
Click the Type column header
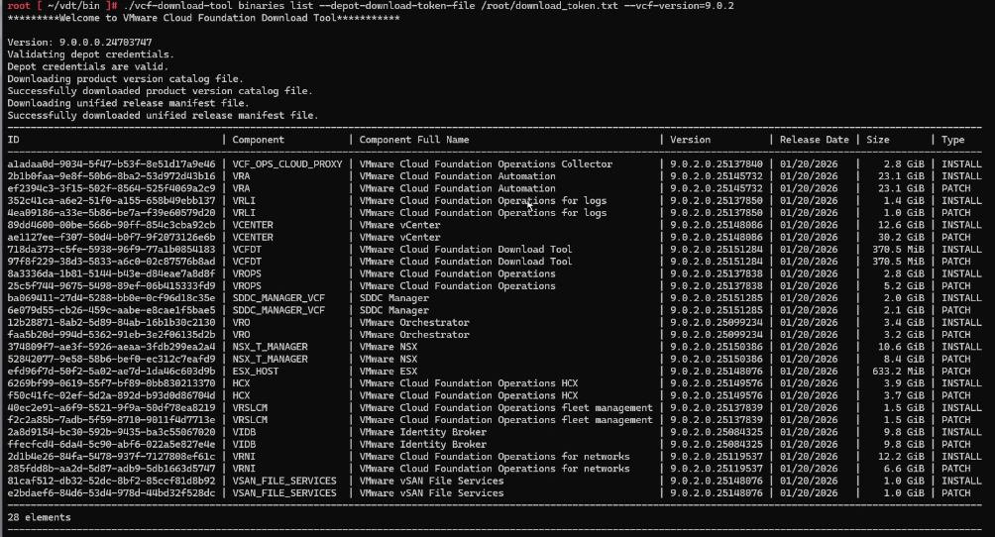(x=952, y=140)
